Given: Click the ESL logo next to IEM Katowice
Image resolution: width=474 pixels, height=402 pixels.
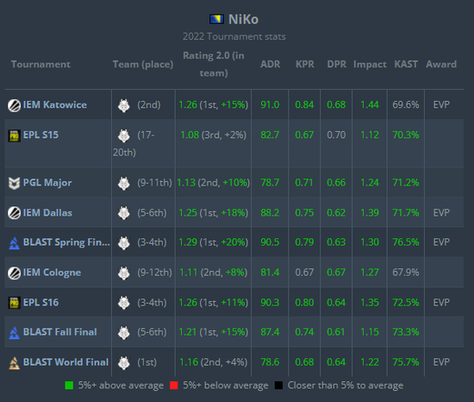Looking at the screenshot, I should tap(14, 105).
